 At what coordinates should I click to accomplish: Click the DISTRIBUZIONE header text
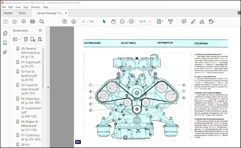click(x=92, y=43)
